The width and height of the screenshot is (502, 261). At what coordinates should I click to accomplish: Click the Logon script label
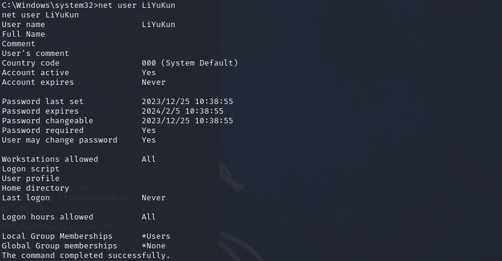tap(30, 169)
